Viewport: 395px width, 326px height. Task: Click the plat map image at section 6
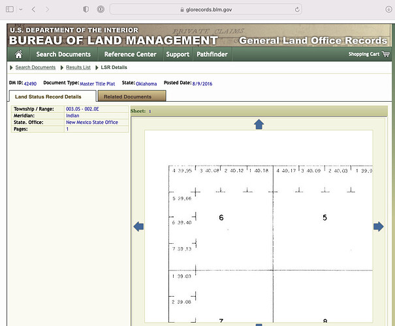tap(221, 218)
